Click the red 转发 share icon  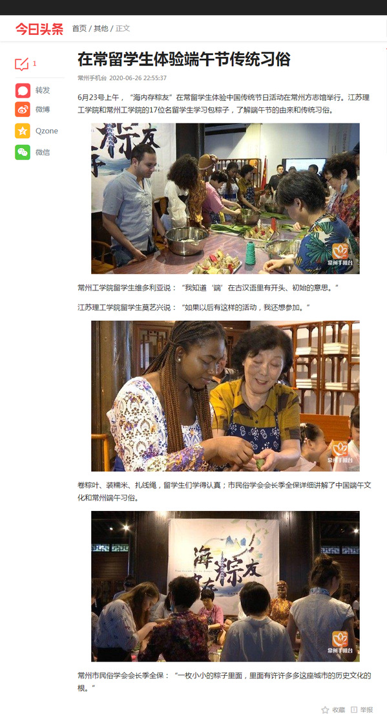pos(23,91)
